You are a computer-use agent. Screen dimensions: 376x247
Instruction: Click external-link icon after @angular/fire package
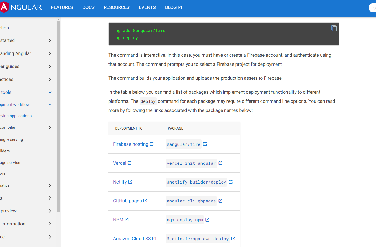pos(205,144)
